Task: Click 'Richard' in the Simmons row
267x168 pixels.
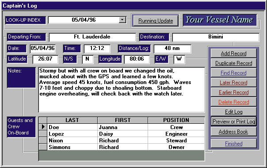Action: click(122, 147)
